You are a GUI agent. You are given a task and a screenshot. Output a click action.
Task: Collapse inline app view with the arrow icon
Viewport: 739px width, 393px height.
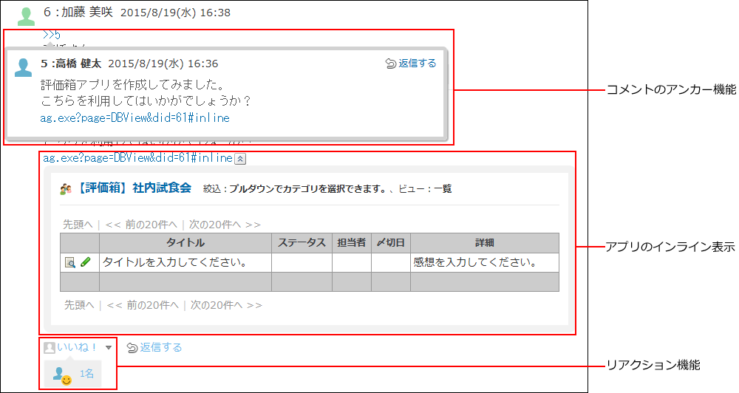click(x=240, y=159)
